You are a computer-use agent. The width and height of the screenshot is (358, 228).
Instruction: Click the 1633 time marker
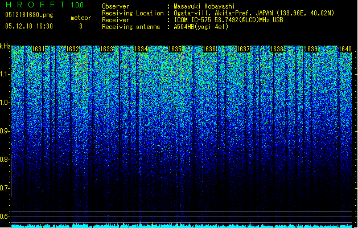[106, 49]
